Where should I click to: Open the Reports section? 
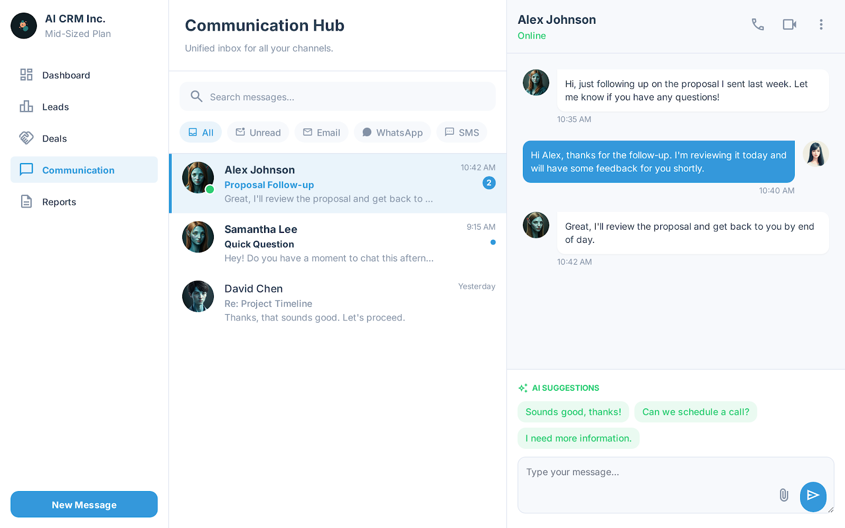(x=59, y=202)
